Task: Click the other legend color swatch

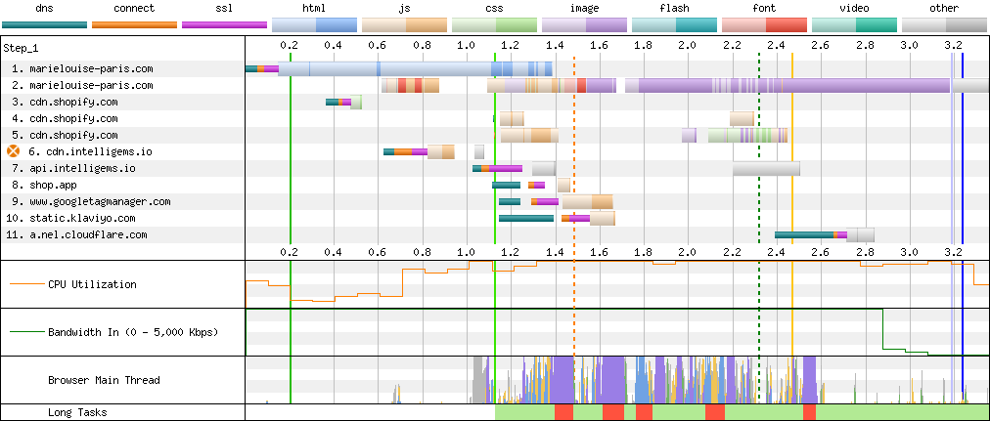Action: [x=944, y=24]
